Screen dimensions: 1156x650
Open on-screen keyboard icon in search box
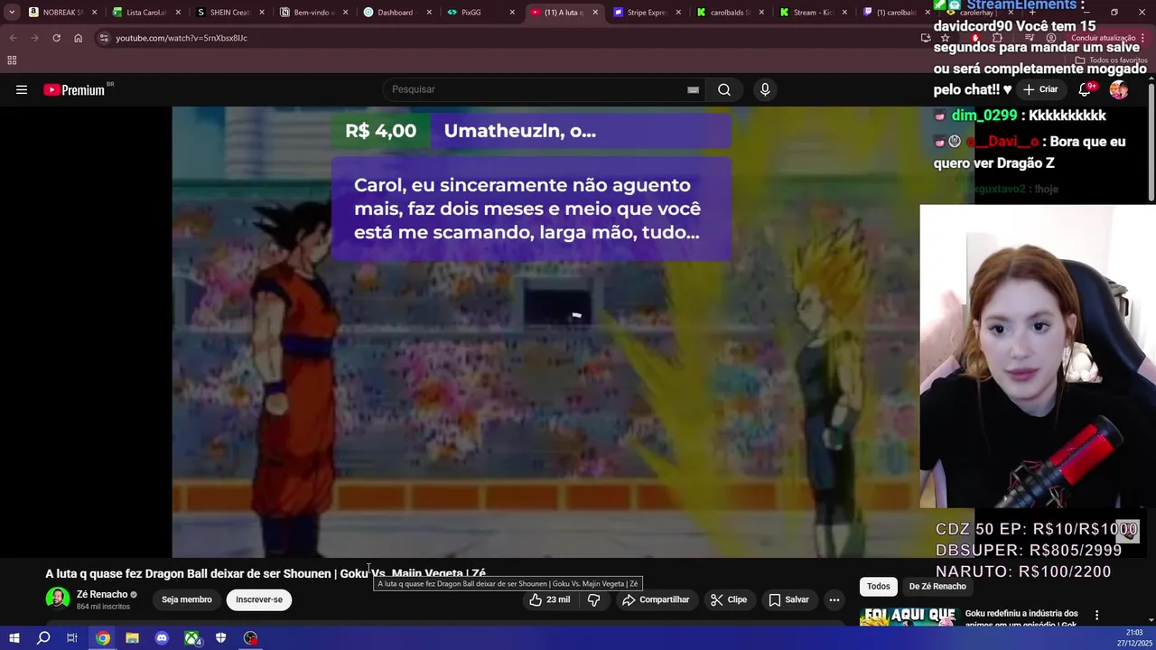(693, 89)
